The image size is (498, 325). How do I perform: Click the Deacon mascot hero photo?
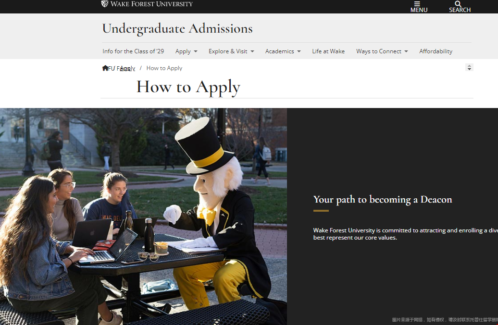[x=143, y=217]
